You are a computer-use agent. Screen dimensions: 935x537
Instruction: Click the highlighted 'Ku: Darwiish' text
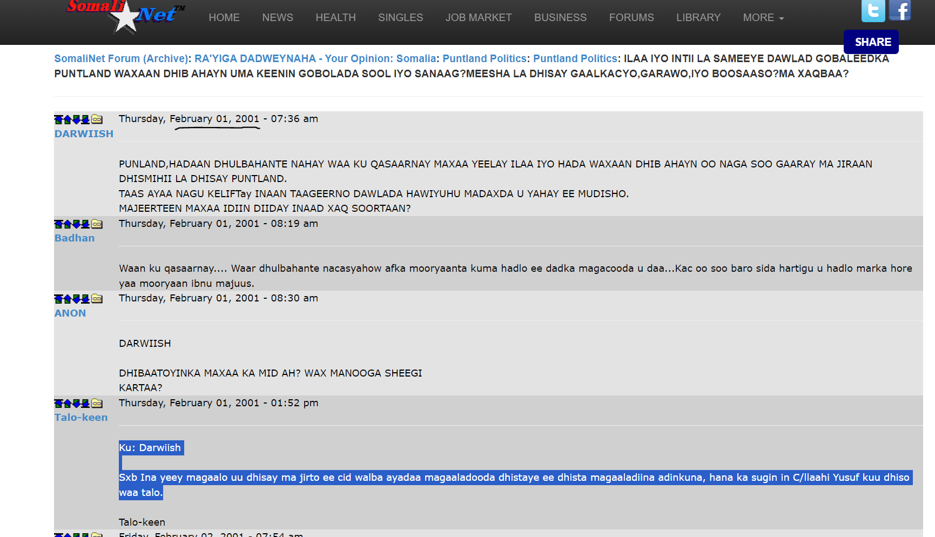150,448
